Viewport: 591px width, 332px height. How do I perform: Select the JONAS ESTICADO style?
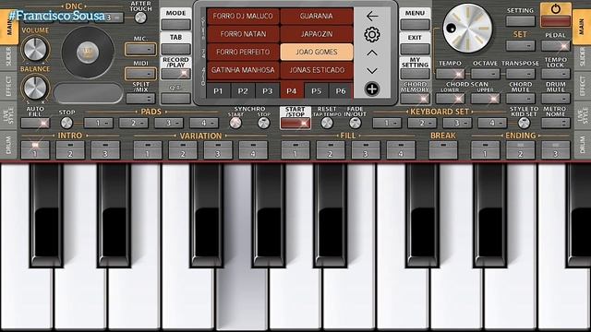pyautogui.click(x=316, y=70)
